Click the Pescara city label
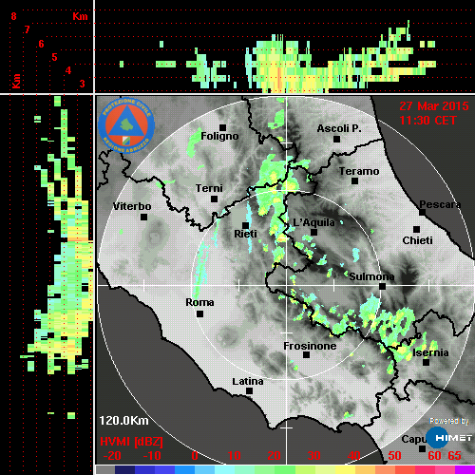 (x=440, y=204)
